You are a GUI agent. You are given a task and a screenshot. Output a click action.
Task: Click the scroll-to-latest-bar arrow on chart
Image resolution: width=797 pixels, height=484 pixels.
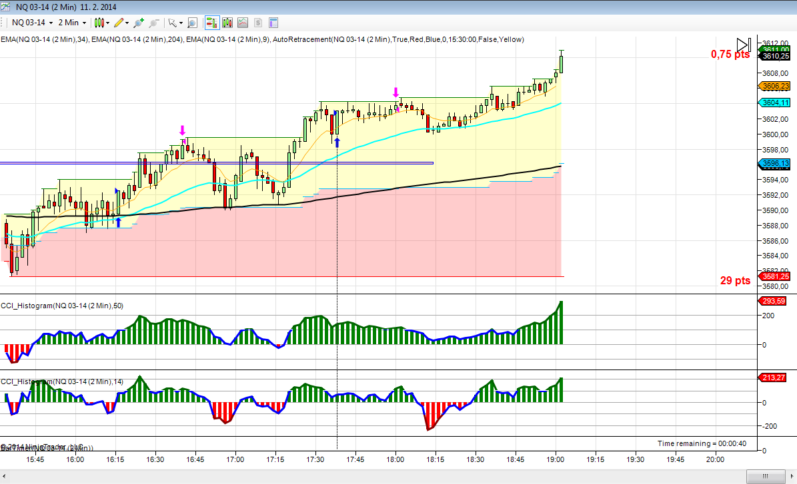pos(743,45)
